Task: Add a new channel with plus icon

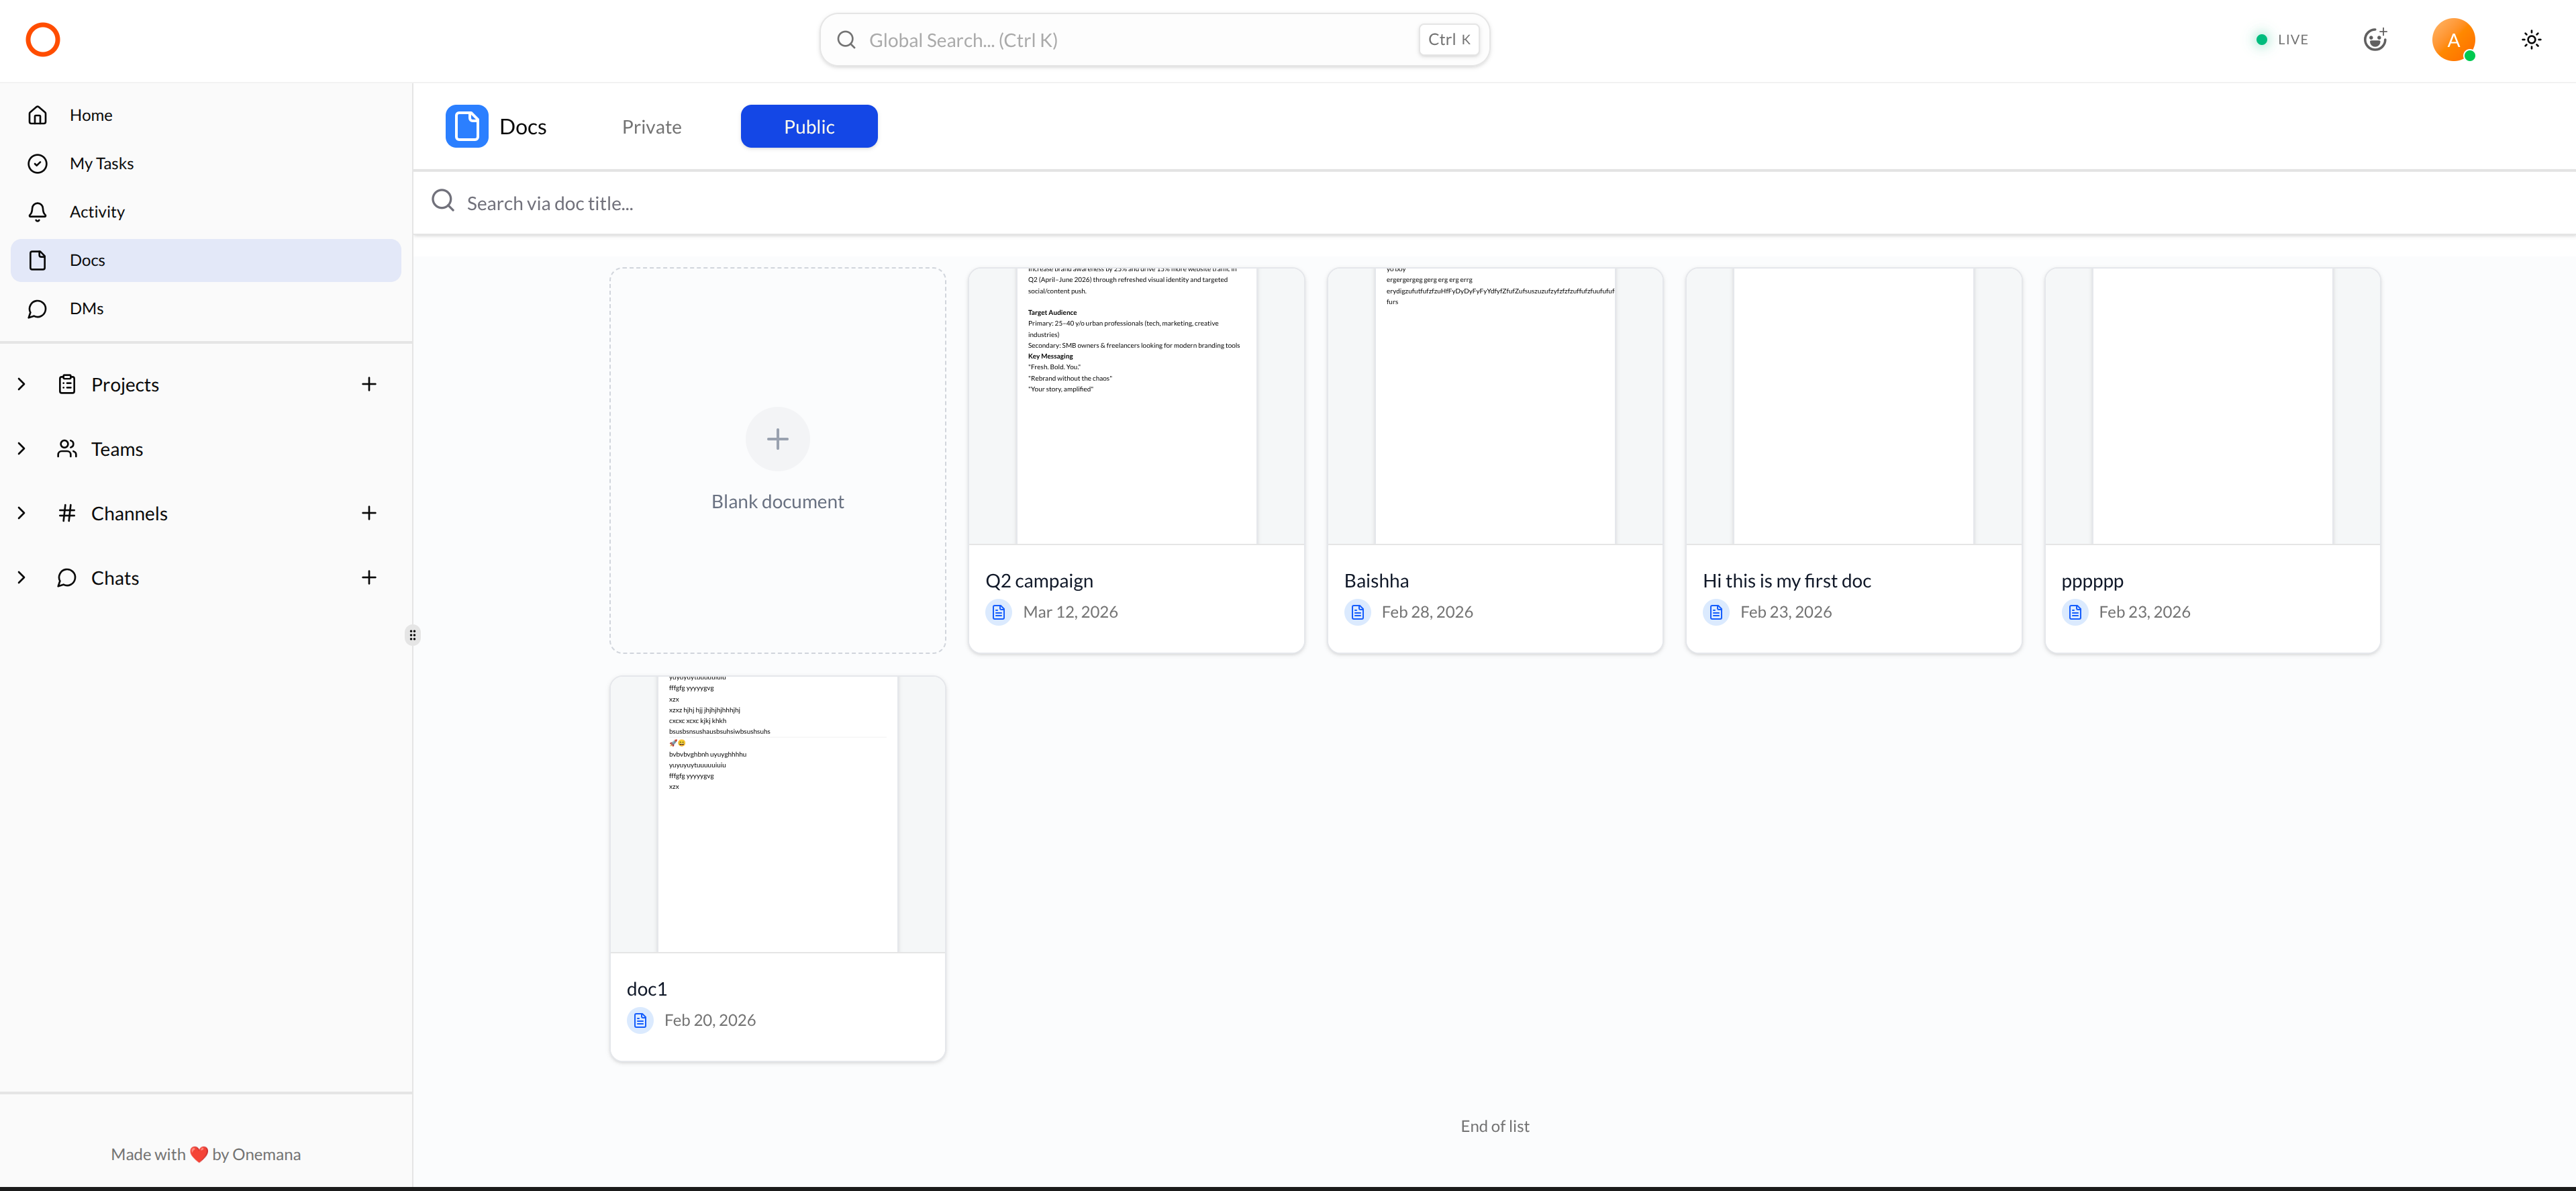Action: click(369, 513)
